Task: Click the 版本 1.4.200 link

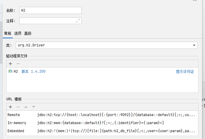Action: [x=34, y=71]
